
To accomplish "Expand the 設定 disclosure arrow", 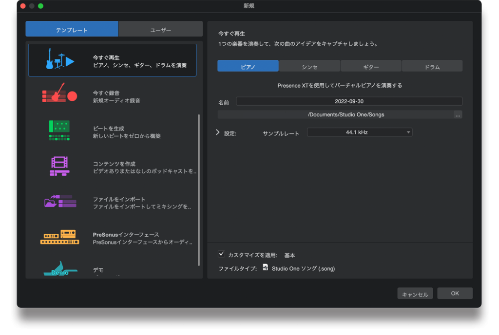I will [218, 132].
